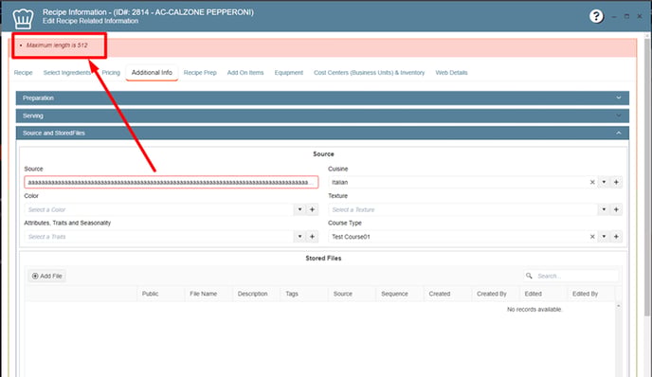Sort by the Description column header
The height and width of the screenshot is (377, 652).
(256, 294)
